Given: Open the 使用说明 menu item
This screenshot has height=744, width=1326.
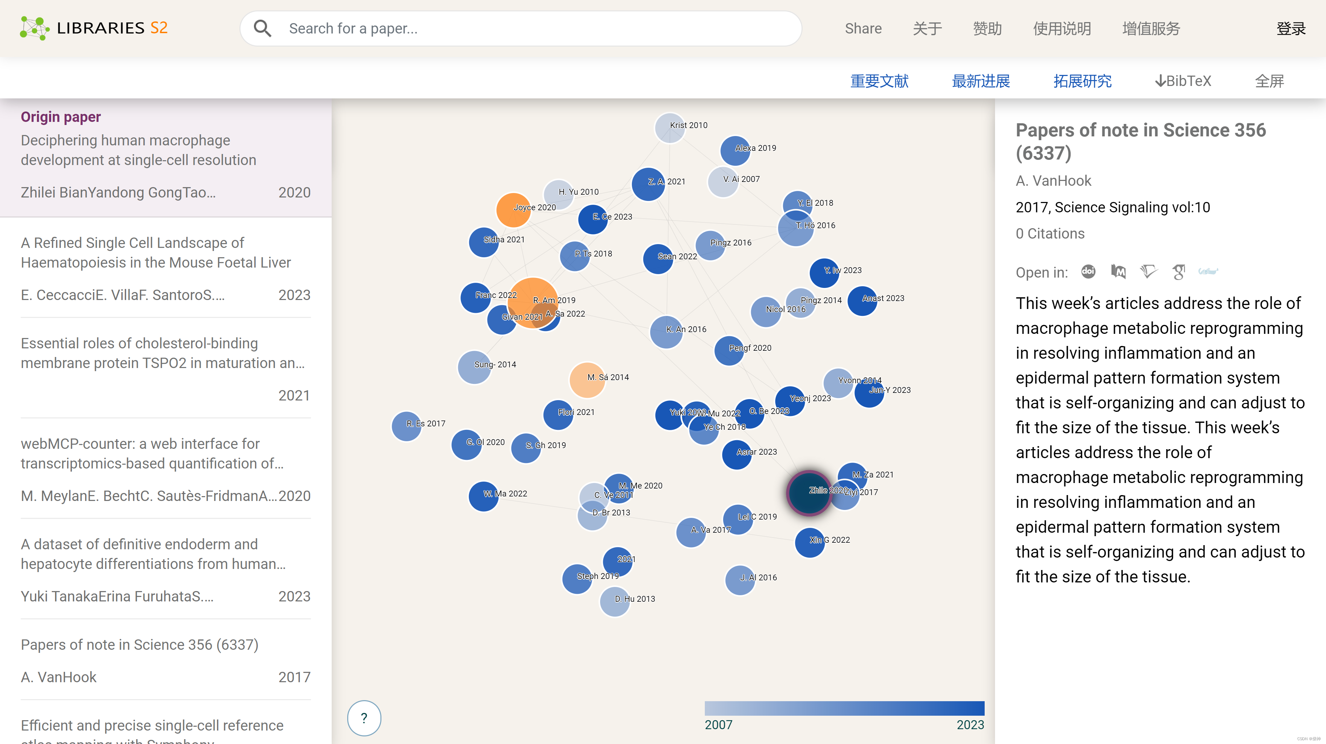Looking at the screenshot, I should click(x=1062, y=28).
